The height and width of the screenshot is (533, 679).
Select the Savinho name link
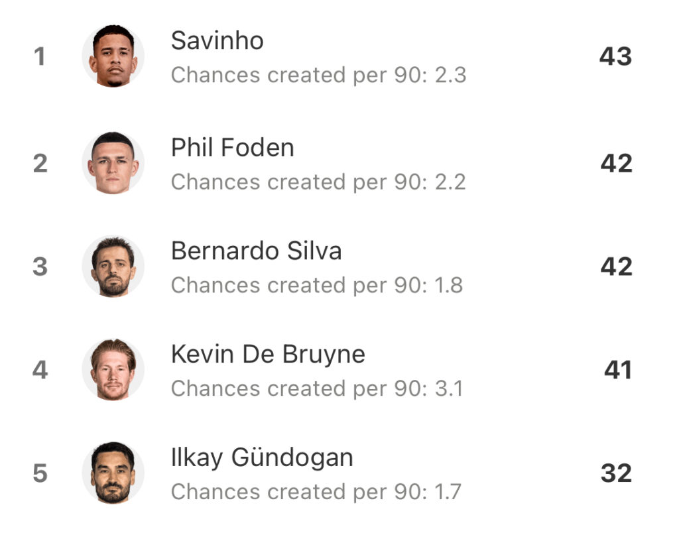click(x=217, y=40)
